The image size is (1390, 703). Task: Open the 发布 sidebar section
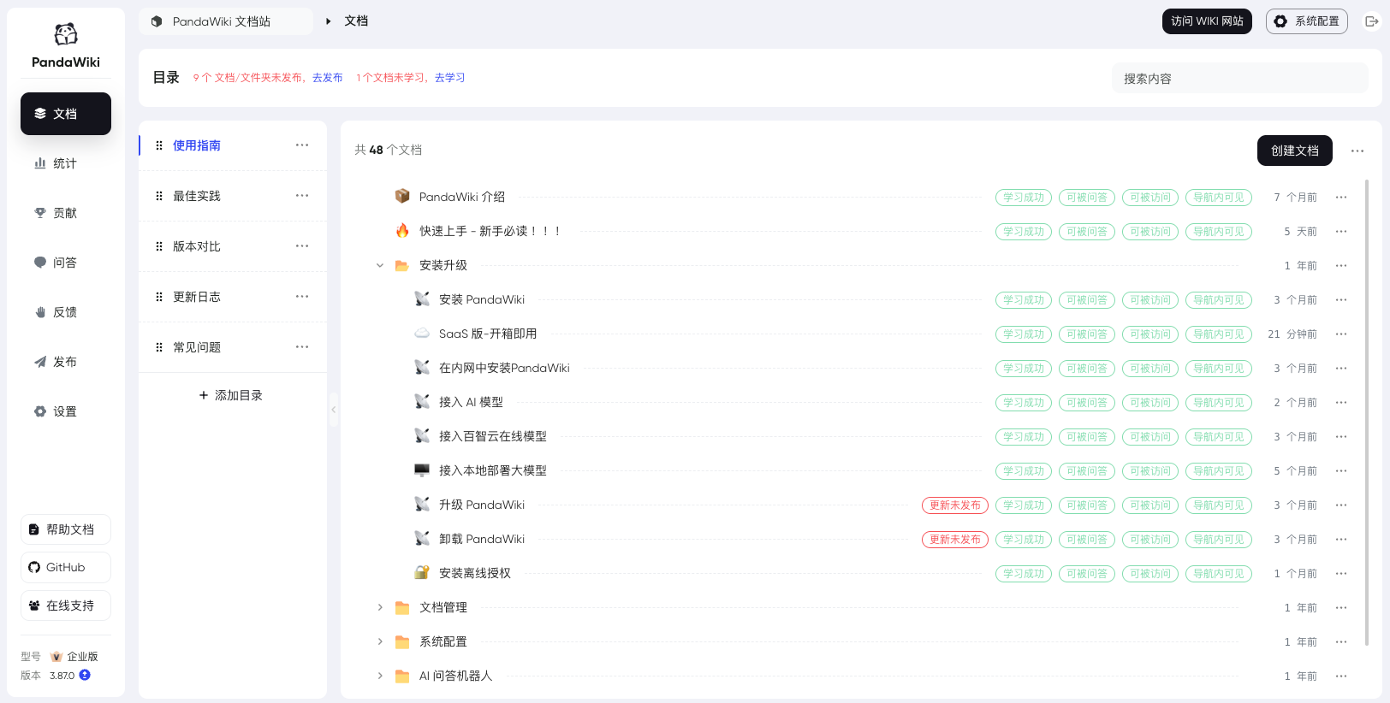66,362
